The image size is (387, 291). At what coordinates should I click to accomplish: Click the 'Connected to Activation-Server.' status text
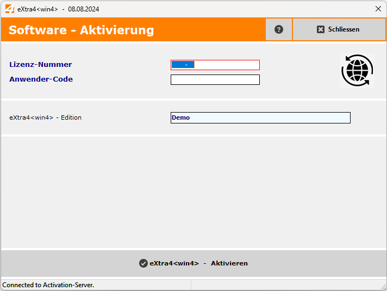tap(48, 285)
